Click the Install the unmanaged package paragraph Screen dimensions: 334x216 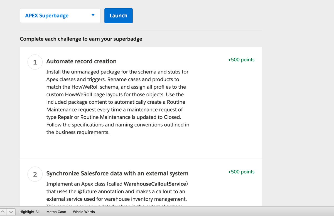point(118,102)
